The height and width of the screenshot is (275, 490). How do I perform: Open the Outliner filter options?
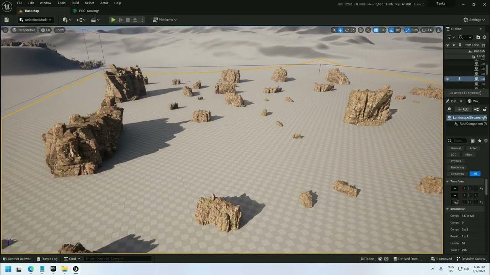click(451, 37)
